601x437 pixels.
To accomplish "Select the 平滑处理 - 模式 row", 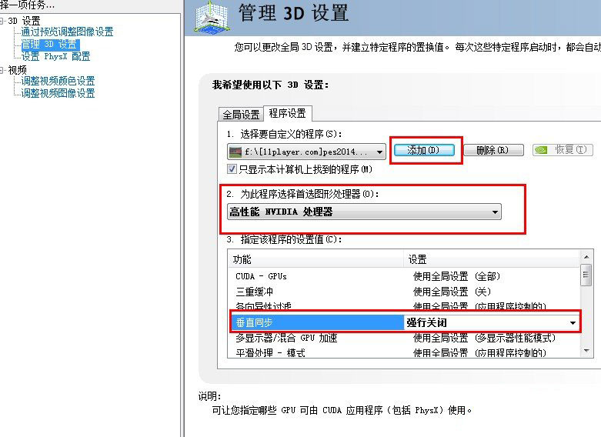I will pos(404,352).
